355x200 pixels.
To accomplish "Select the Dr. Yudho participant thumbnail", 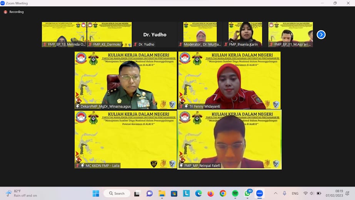I will (x=155, y=35).
